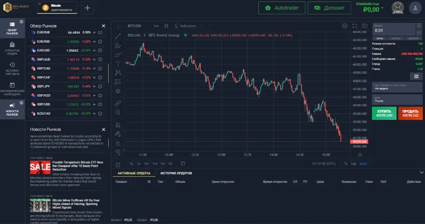Increase volume with plus stepper
425x224 pixels.
pyautogui.click(x=419, y=26)
